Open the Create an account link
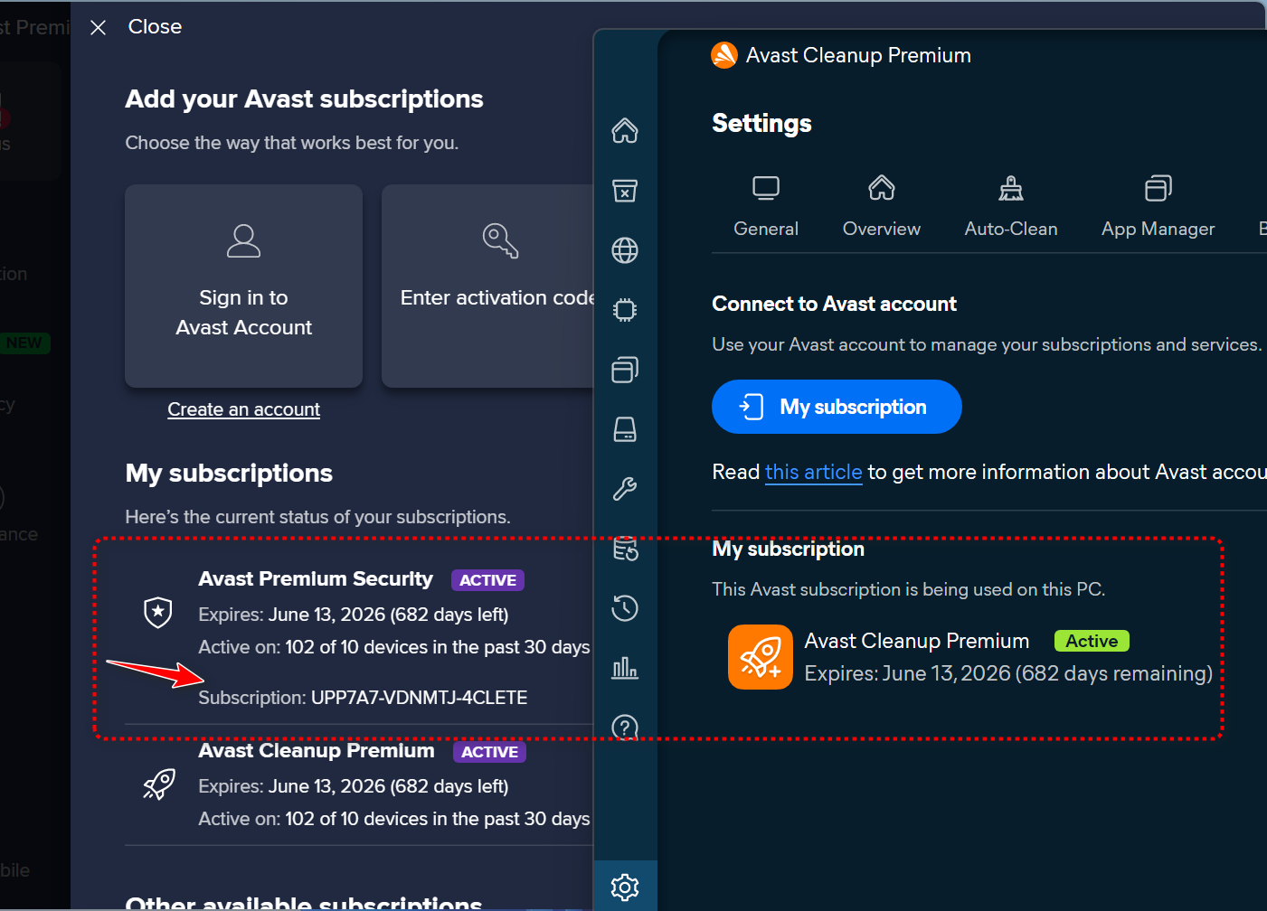Viewport: 1267px width, 911px height. [244, 409]
